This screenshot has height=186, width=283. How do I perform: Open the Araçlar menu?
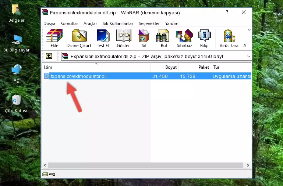tap(90, 24)
